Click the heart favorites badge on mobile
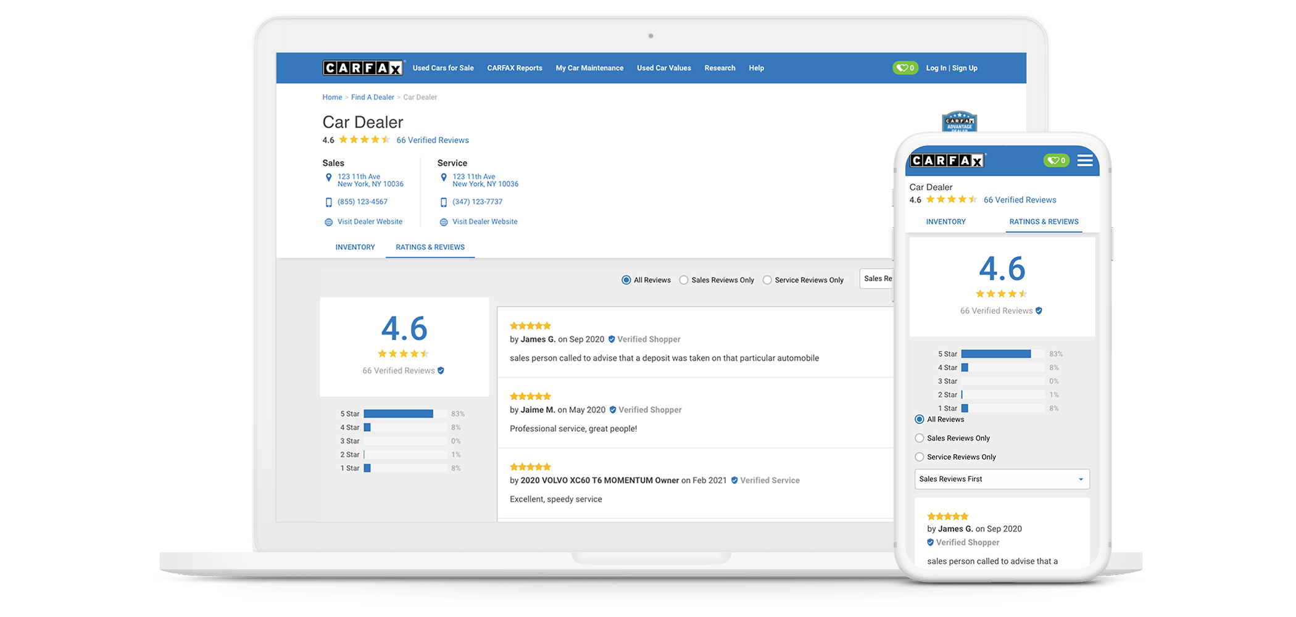Image resolution: width=1296 pixels, height=617 pixels. coord(1055,160)
